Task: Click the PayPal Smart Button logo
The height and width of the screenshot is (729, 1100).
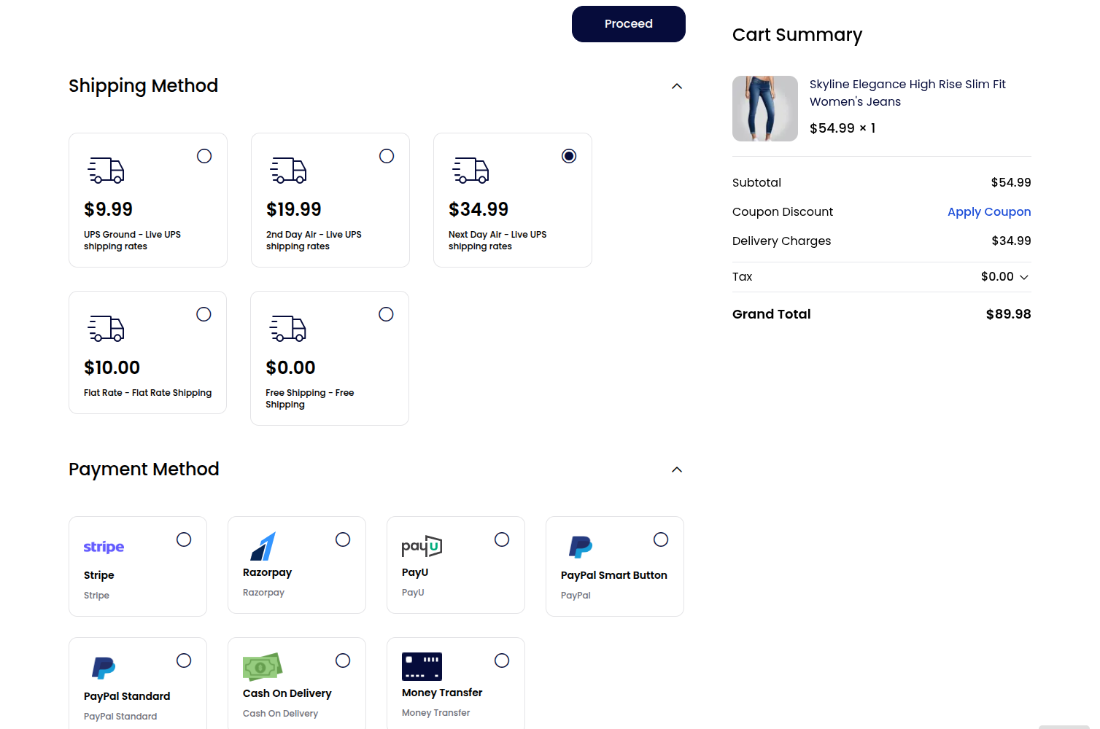Action: (x=580, y=547)
